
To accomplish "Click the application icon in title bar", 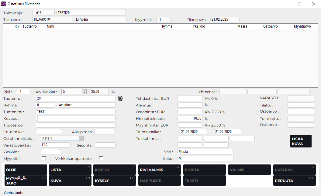I will click(x=4, y=4).
